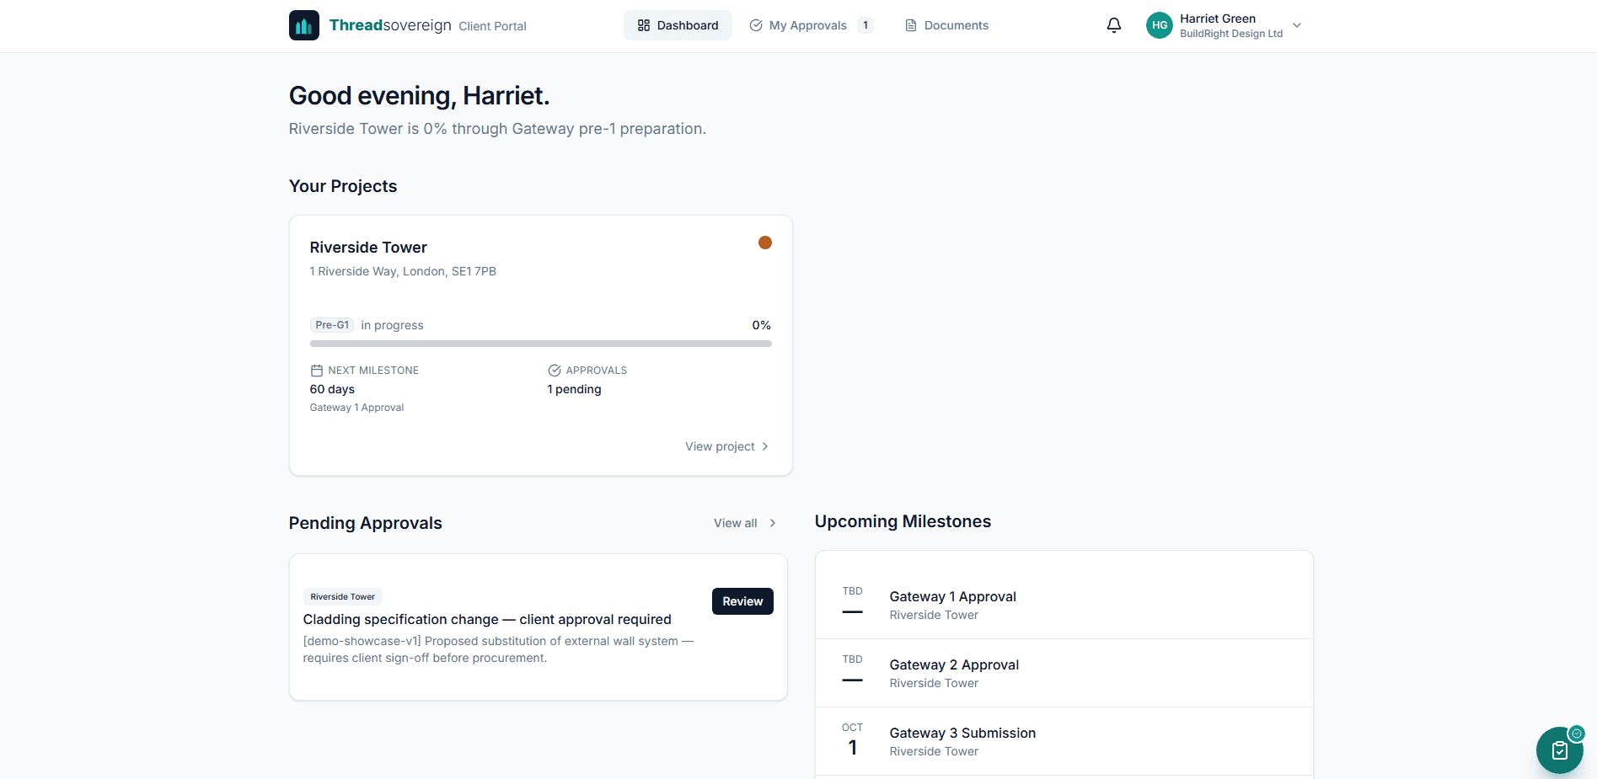Click the project address 1 Riverside Way
Image resolution: width=1597 pixels, height=779 pixels.
(x=403, y=271)
